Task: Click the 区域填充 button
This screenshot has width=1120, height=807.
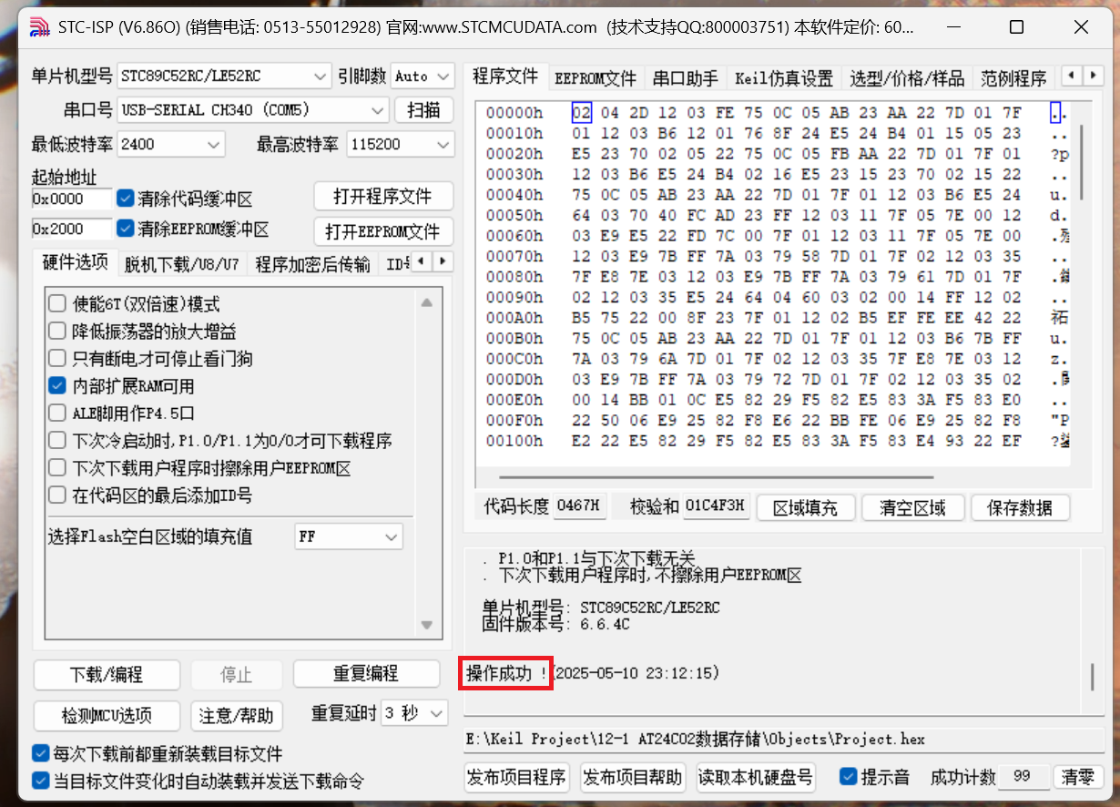Action: tap(805, 507)
